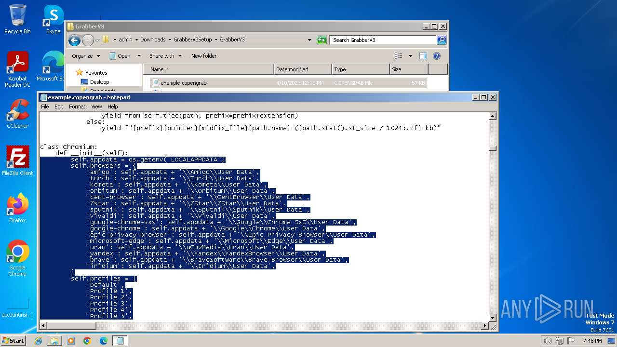The width and height of the screenshot is (617, 347).
Task: Open Notepad Help menu
Action: pos(112,107)
